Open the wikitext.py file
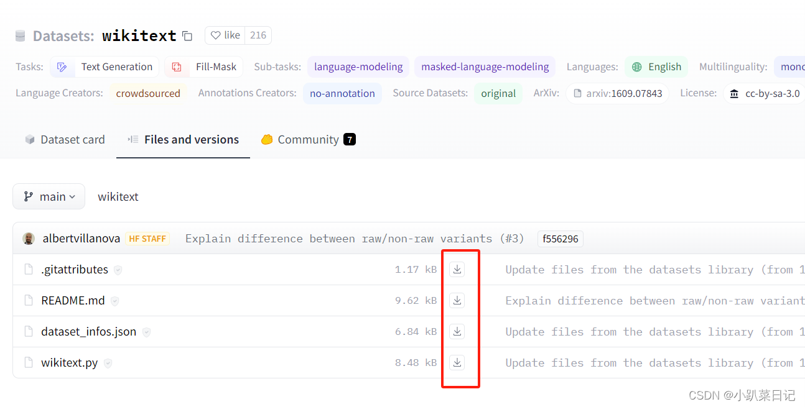The image size is (805, 407). tap(70, 362)
